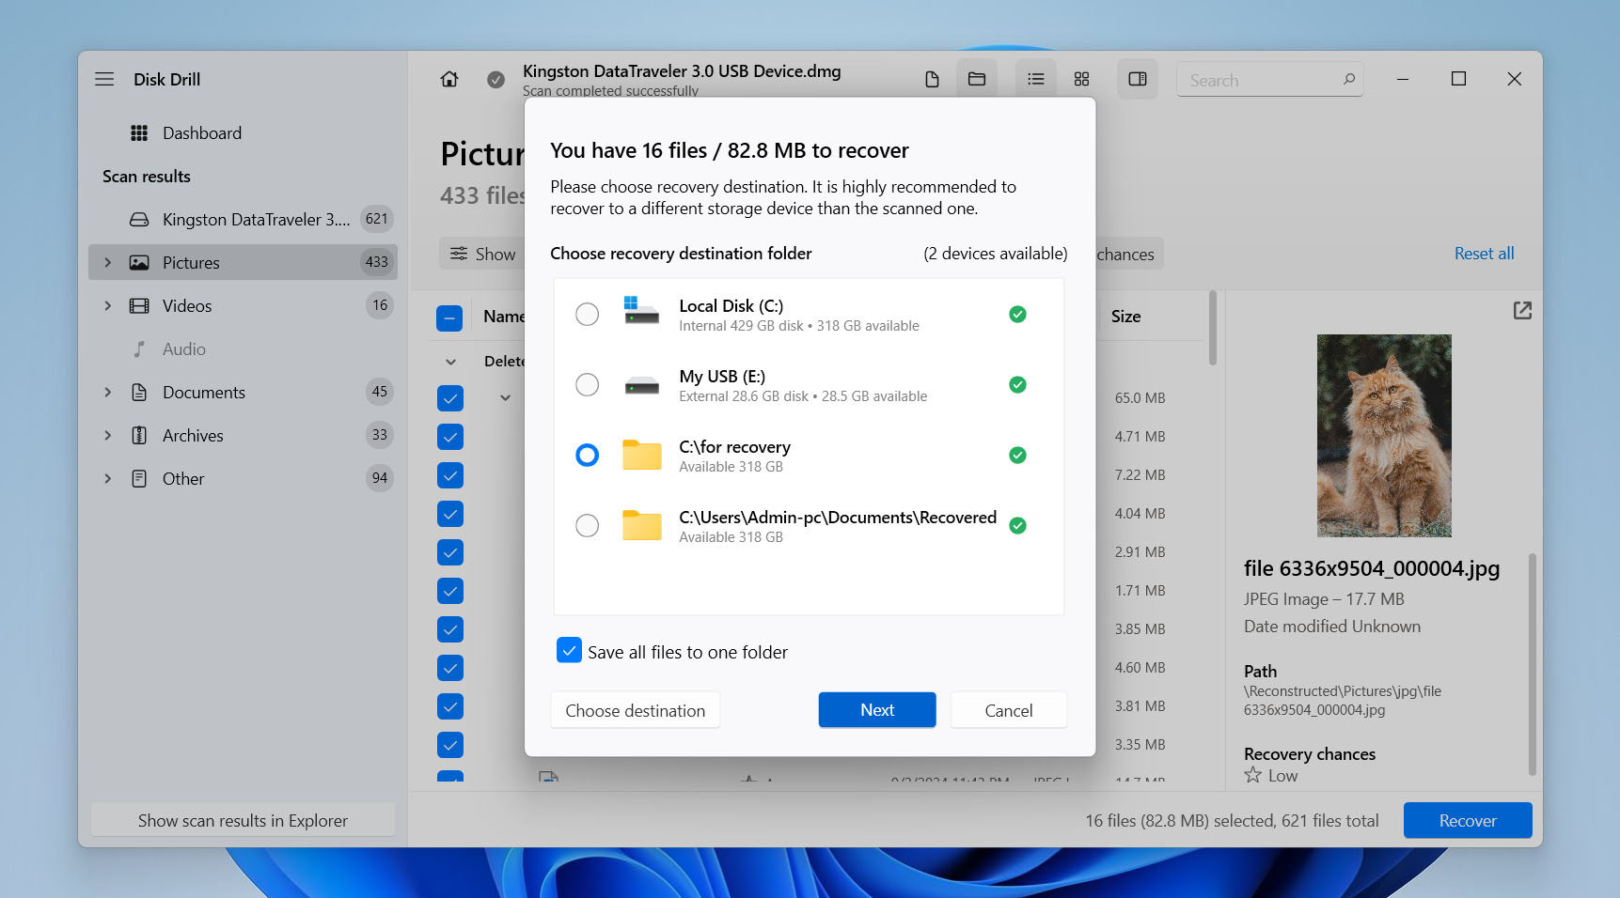Select My USB (E:) radio button

coord(587,385)
